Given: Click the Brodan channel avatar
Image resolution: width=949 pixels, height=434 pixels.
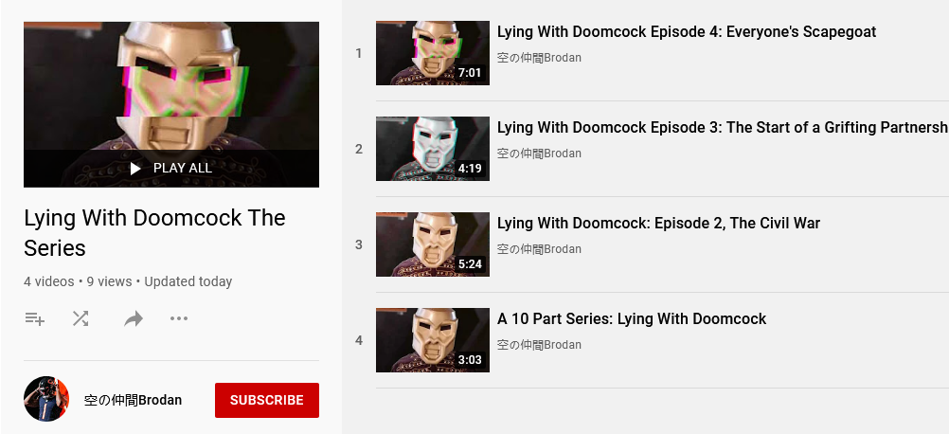Looking at the screenshot, I should click(x=46, y=399).
